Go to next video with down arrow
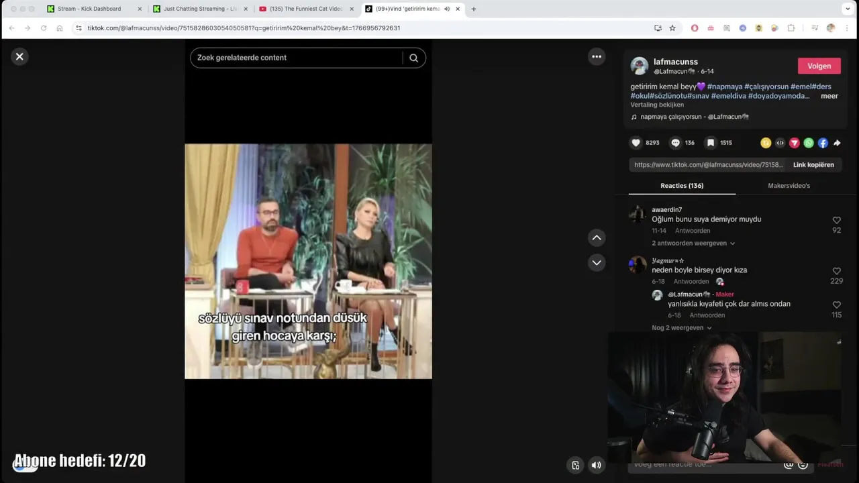The image size is (859, 483). [597, 262]
